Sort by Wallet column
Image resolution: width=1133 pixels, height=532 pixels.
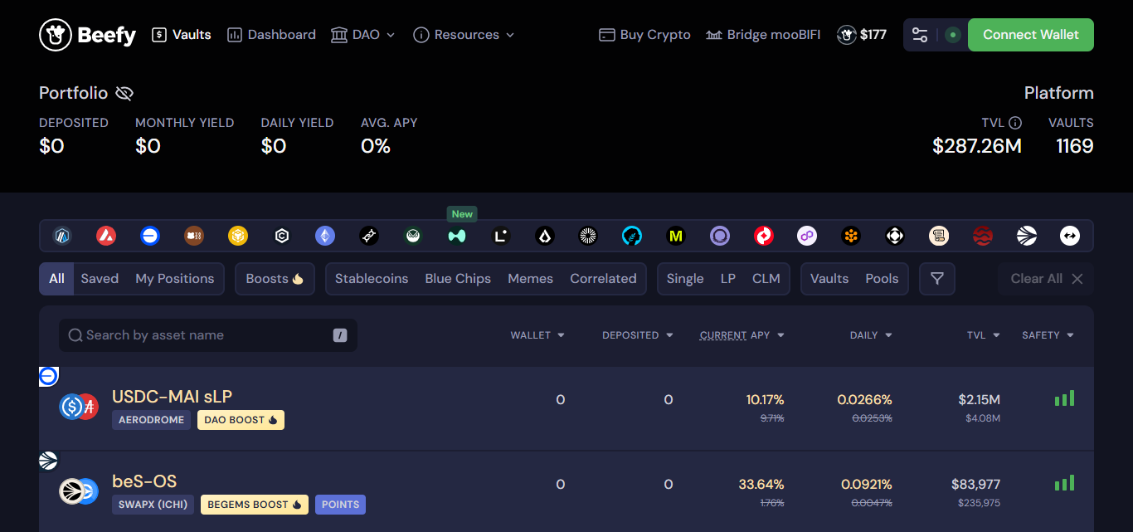click(537, 335)
